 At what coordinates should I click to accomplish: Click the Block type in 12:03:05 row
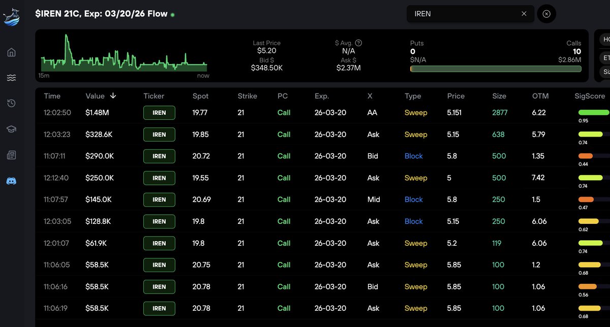pyautogui.click(x=414, y=221)
